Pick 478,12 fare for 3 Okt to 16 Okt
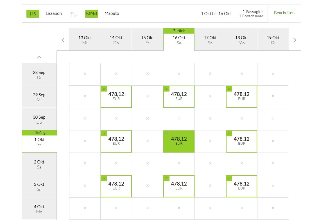The height and width of the screenshot is (220, 319). [179, 186]
